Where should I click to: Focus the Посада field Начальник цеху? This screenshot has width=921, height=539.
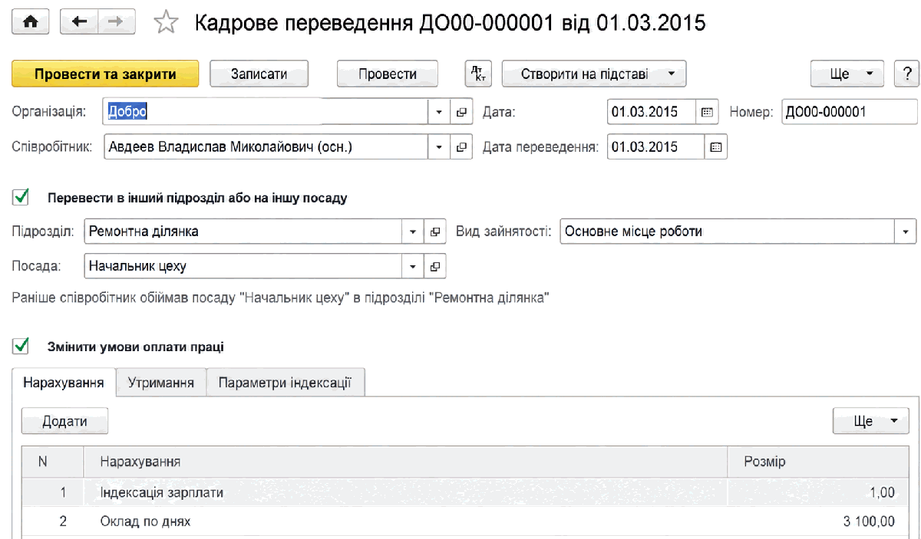click(243, 266)
